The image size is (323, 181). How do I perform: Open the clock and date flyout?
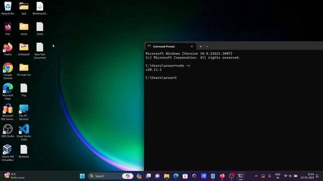pos(307,176)
